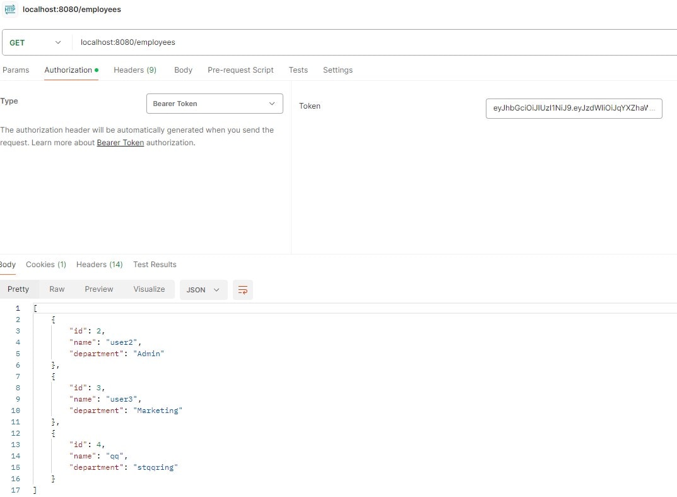677x497 pixels.
Task: Open the JSON response format dropdown
Action: [203, 290]
